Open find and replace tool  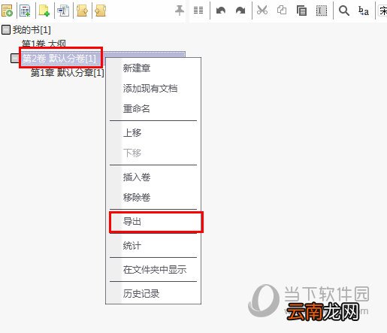(x=364, y=11)
